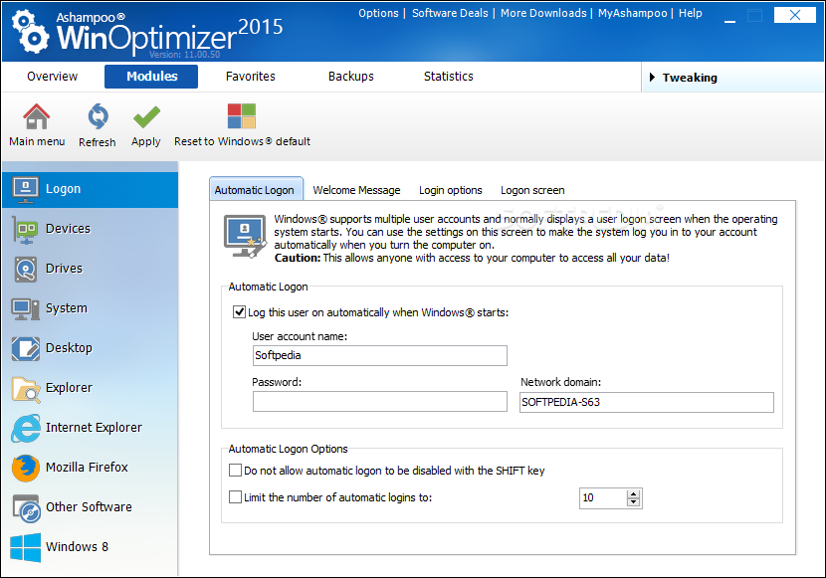Select the System computer icon
This screenshot has width=826, height=578.
pos(25,309)
